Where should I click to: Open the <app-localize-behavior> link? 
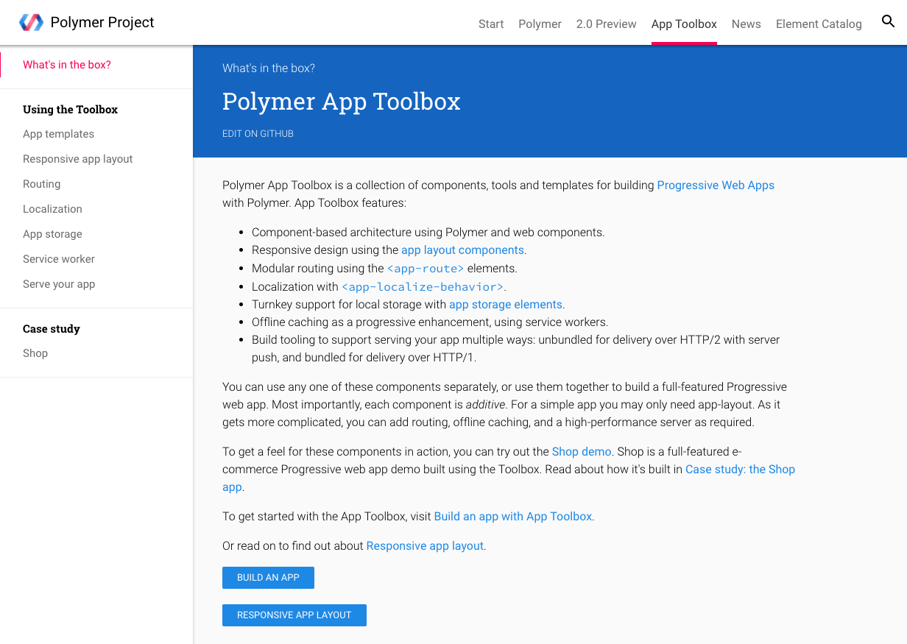[423, 287]
